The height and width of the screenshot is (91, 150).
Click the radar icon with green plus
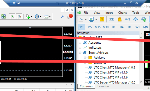(x=144, y=19)
